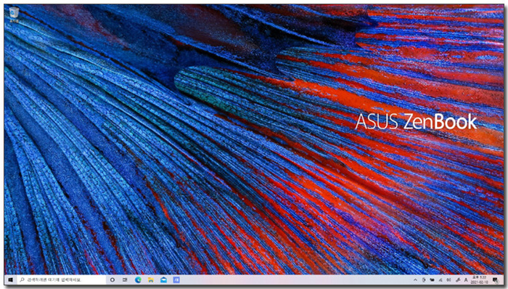Launch the purple MyASUS taskbar app
The height and width of the screenshot is (289, 508).
tap(176, 280)
